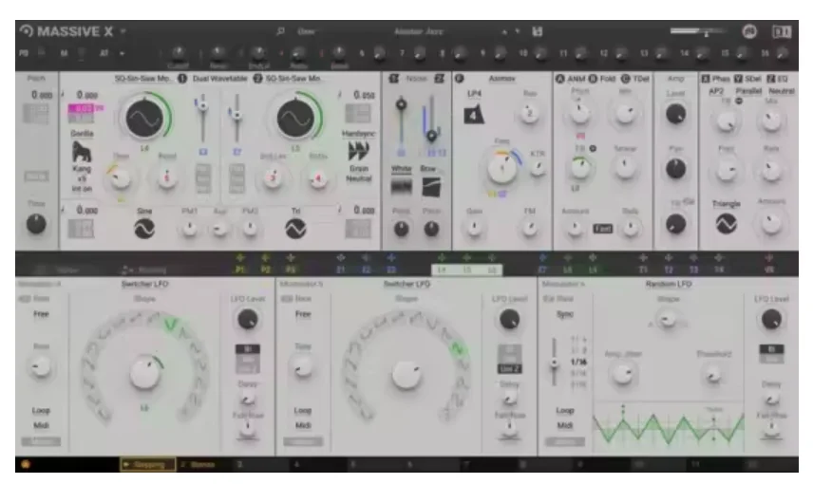Toggle insert effect A power button
Viewport: 813px width, 484px height.
pos(560,79)
